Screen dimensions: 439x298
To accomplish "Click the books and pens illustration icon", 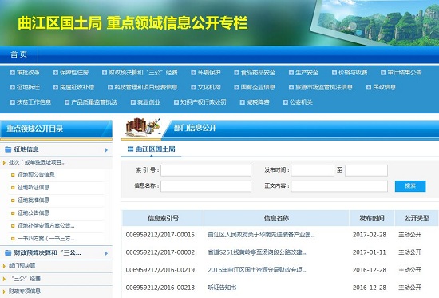I will pyautogui.click(x=143, y=128).
